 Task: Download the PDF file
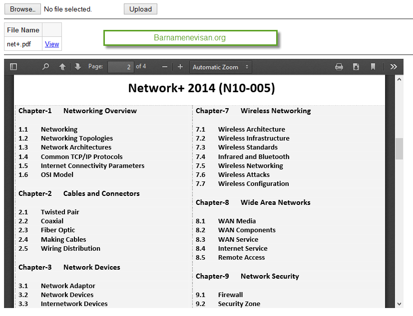[x=356, y=67]
